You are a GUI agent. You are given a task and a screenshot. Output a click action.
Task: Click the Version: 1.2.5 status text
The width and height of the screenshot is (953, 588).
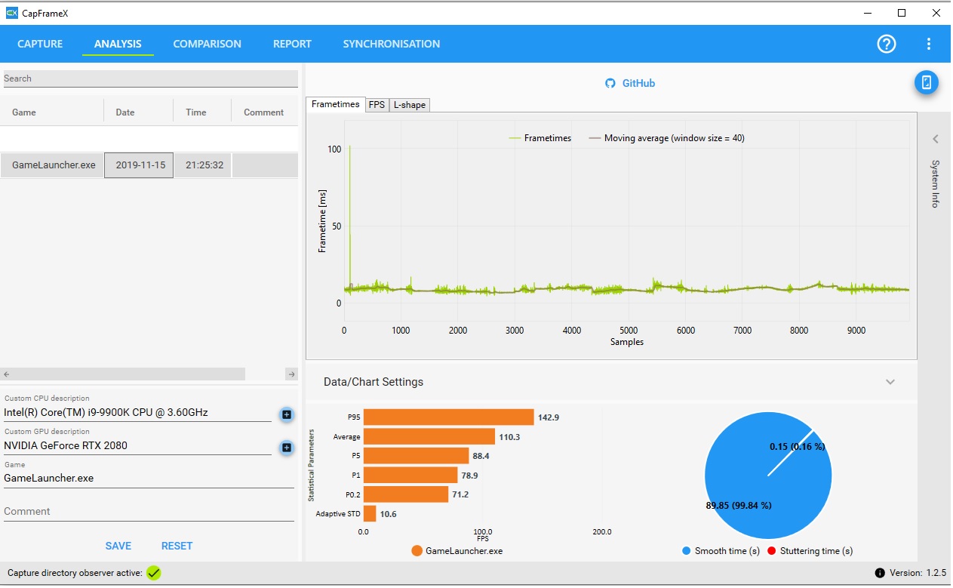(917, 573)
